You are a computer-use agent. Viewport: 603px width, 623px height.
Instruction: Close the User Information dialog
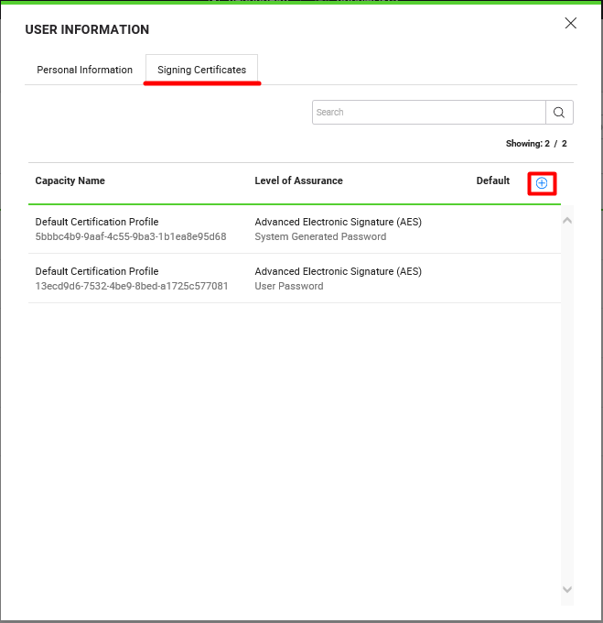[571, 24]
